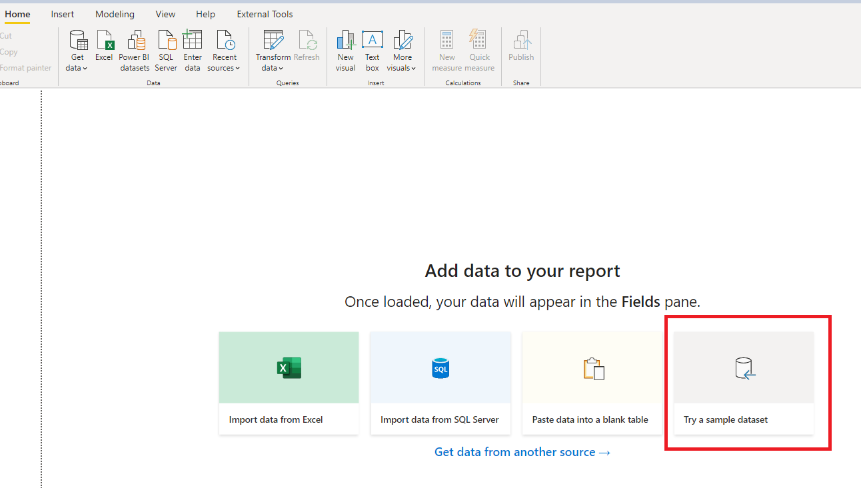Open the External Tools tab
The width and height of the screenshot is (861, 488).
(x=265, y=13)
